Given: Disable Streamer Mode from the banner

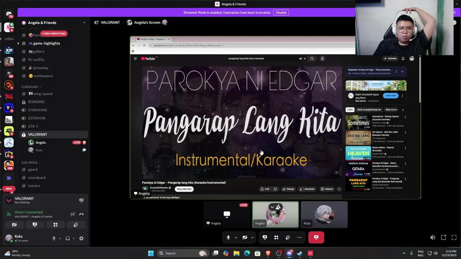Looking at the screenshot, I should (x=281, y=13).
